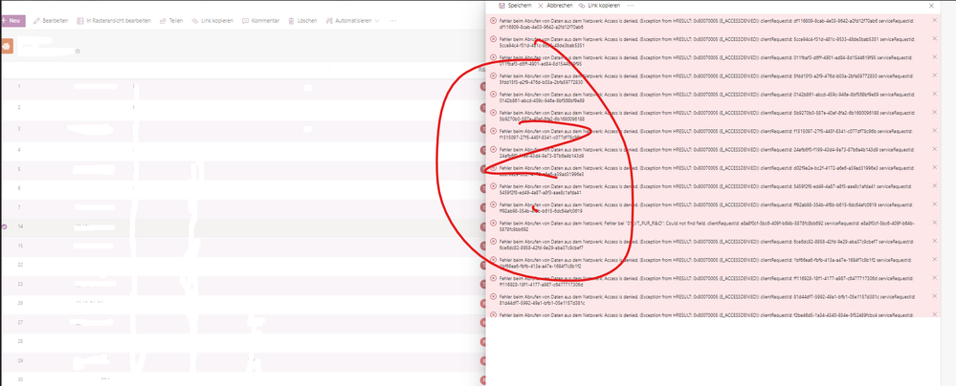Dismiss error with clientRequestId 81d44df7
Image resolution: width=956 pixels, height=386 pixels.
935,296
